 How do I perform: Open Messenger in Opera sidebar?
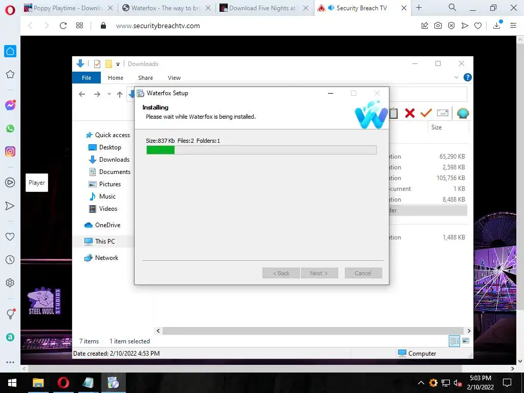click(10, 105)
